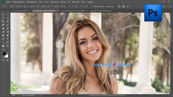Screen dimensions: 173x97
Task: Cancel the transform with the circle-slash icon
Action: coord(124,6)
